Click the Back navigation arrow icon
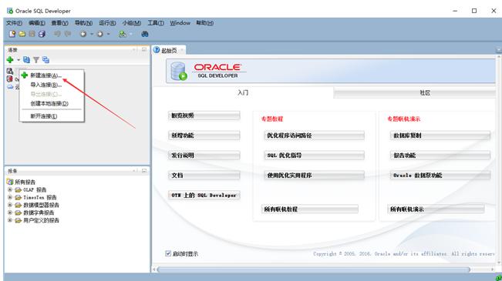Screen dimensions: 502x281 pos(83,34)
